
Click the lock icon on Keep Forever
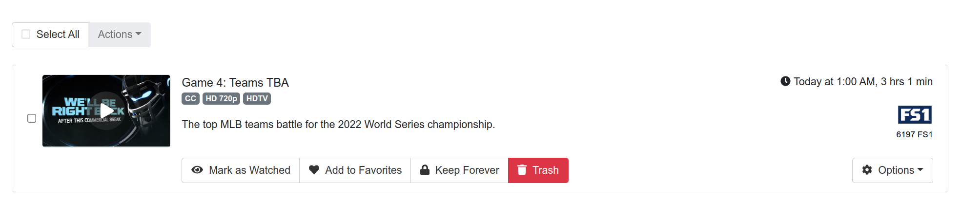425,170
